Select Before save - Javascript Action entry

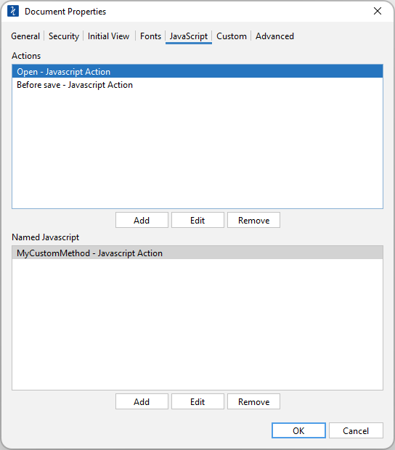197,85
